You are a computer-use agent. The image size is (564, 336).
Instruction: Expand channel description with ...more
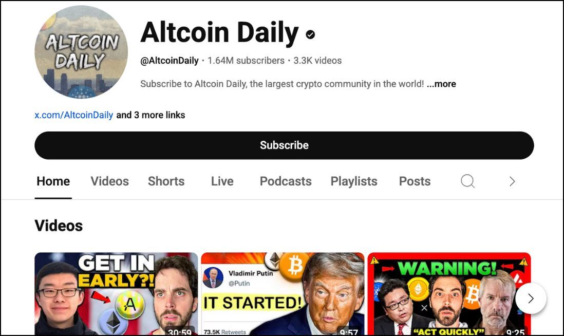tap(441, 84)
